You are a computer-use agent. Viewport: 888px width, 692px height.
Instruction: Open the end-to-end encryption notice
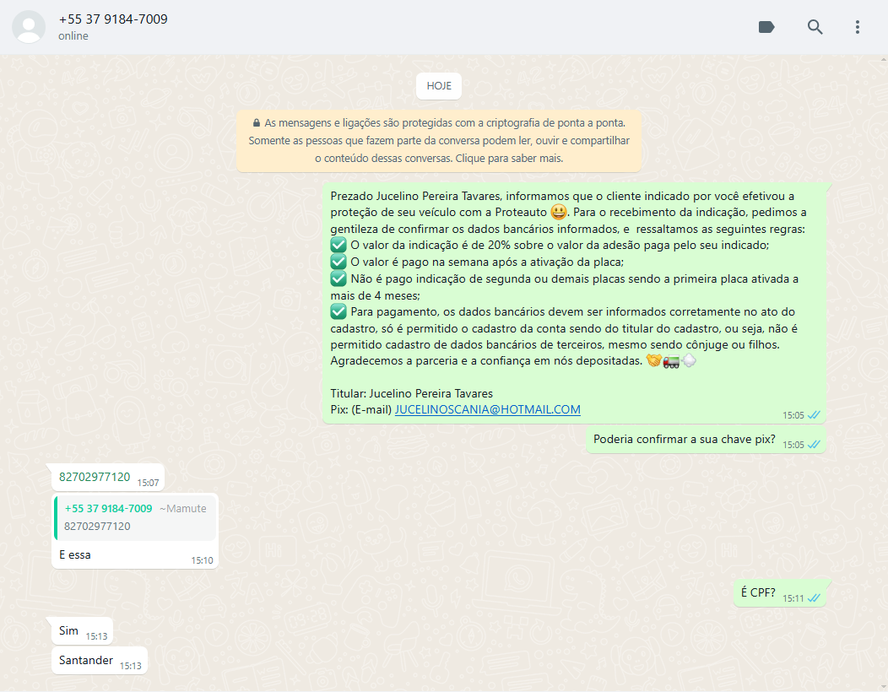pyautogui.click(x=438, y=140)
